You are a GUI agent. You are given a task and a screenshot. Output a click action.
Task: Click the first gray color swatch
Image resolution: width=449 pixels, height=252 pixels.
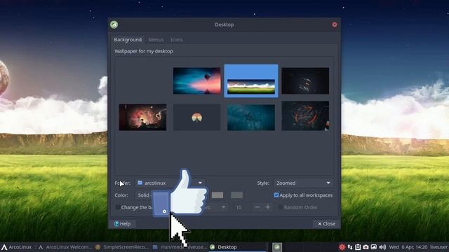(217, 195)
